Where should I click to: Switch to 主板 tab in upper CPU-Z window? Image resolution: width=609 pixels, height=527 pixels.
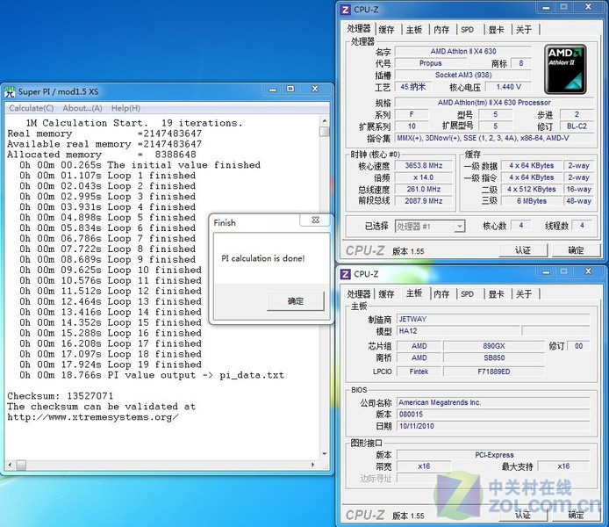tap(414, 30)
